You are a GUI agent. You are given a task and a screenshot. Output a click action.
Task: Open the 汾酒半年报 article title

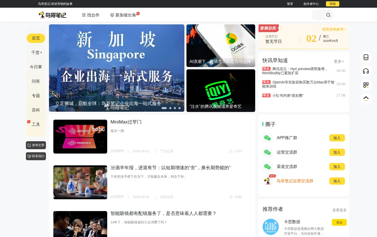pyautogui.click(x=171, y=168)
